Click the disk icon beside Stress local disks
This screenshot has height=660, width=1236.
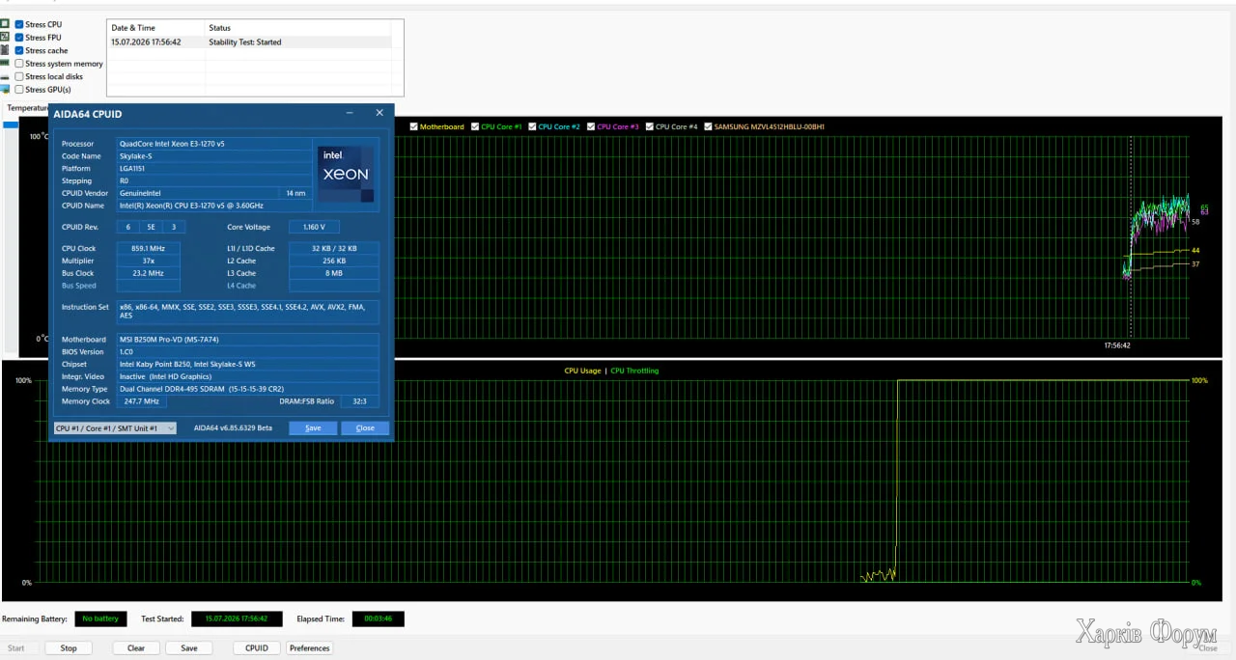[x=5, y=76]
